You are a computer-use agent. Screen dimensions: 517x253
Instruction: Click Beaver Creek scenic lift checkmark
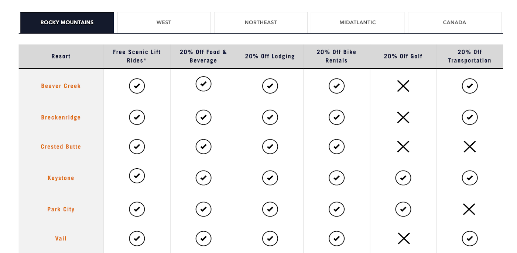click(137, 86)
